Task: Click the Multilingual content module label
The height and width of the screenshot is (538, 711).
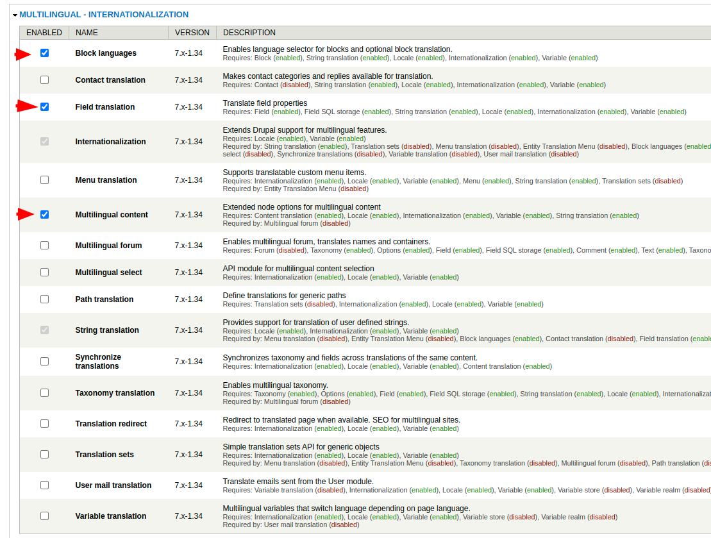Action: click(112, 215)
